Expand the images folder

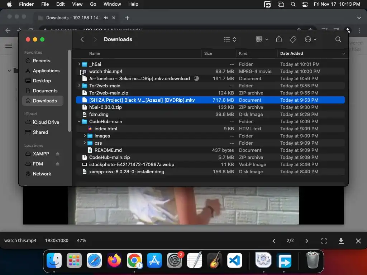tap(85, 136)
